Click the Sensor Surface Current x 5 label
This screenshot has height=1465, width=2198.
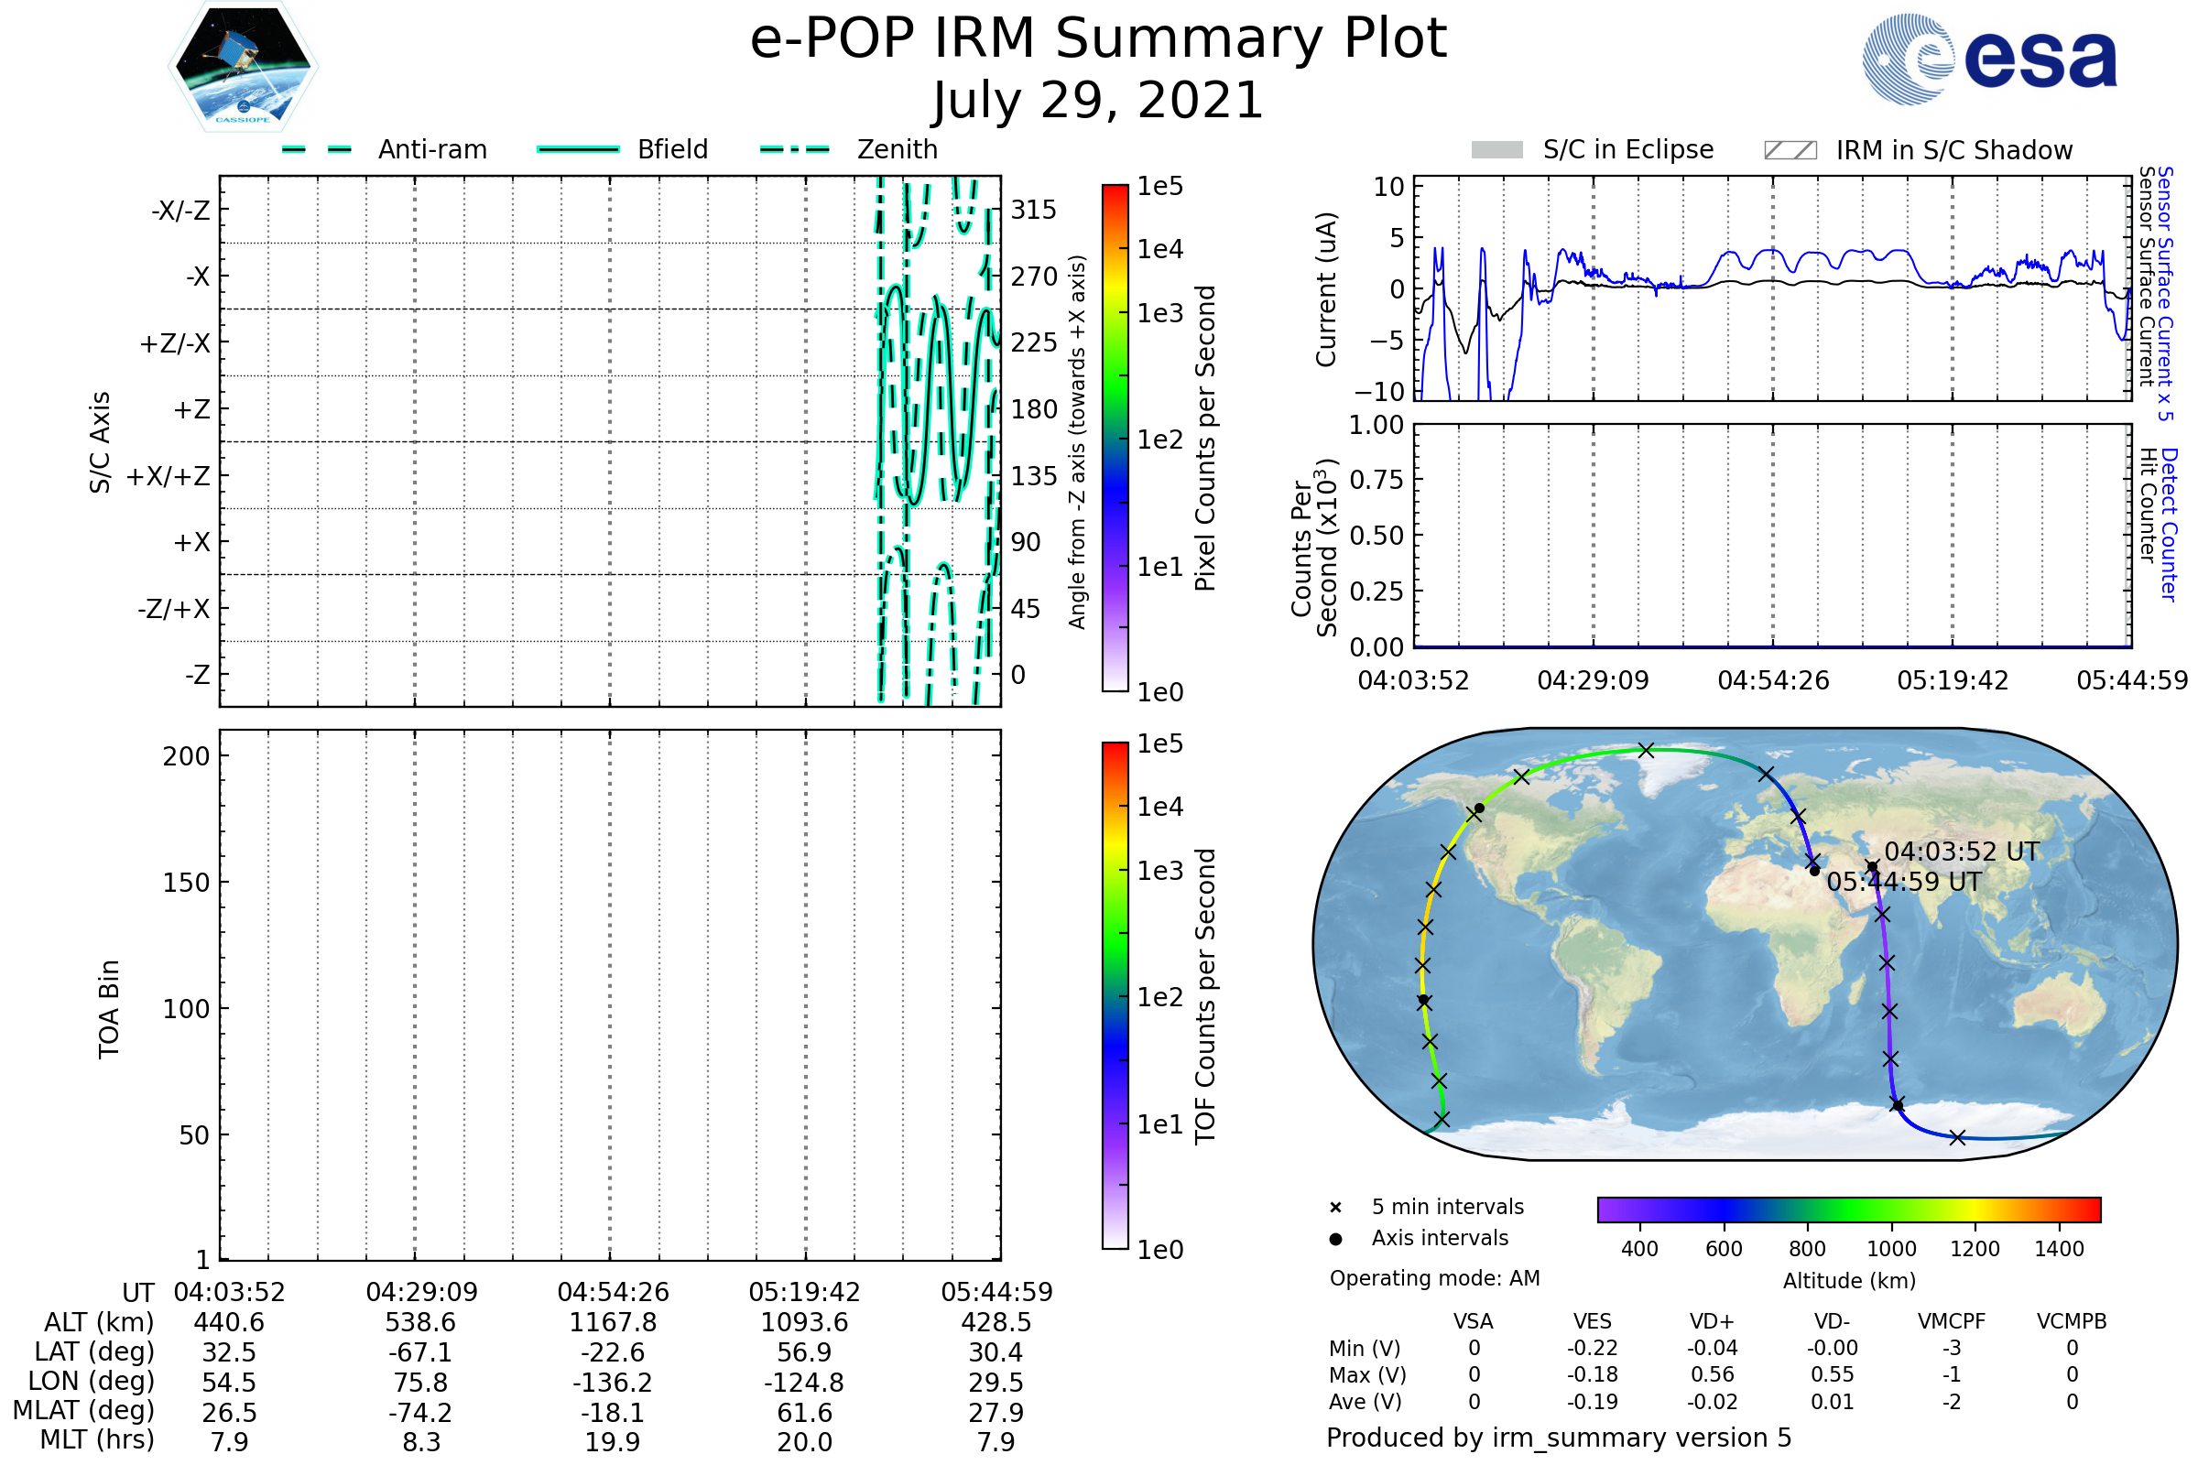(x=2165, y=293)
